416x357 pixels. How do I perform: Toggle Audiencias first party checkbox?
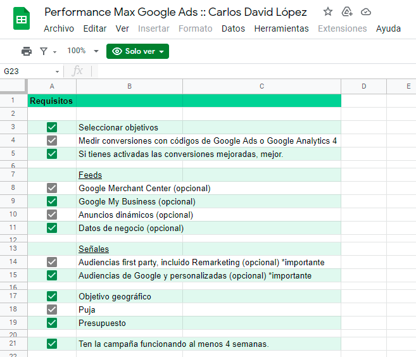[52, 262]
